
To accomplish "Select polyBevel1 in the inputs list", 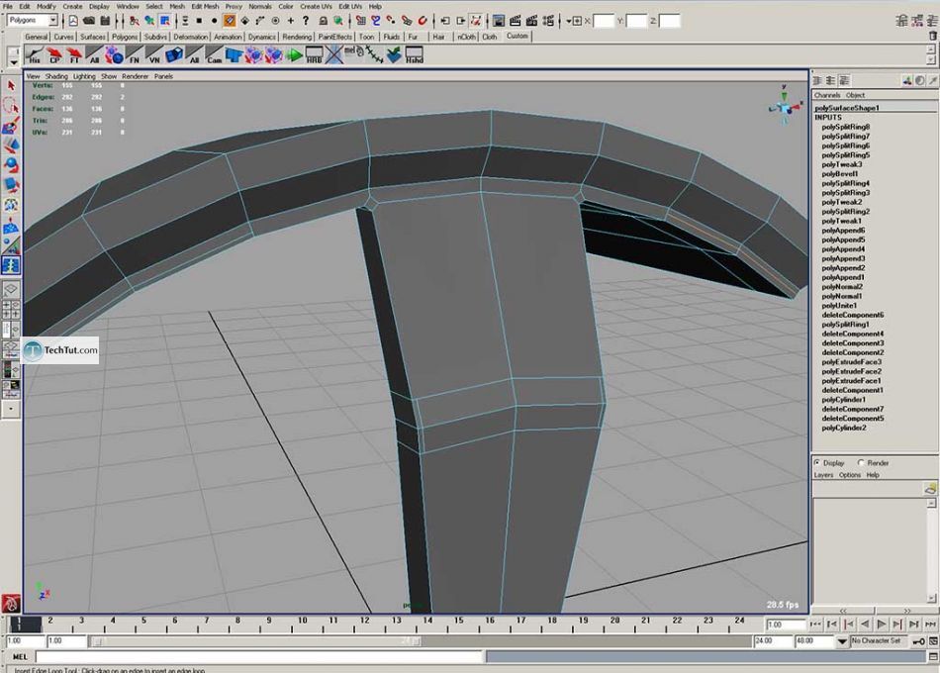I will click(842, 173).
